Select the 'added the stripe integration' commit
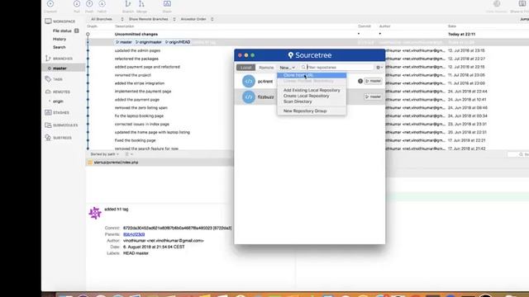 140,83
